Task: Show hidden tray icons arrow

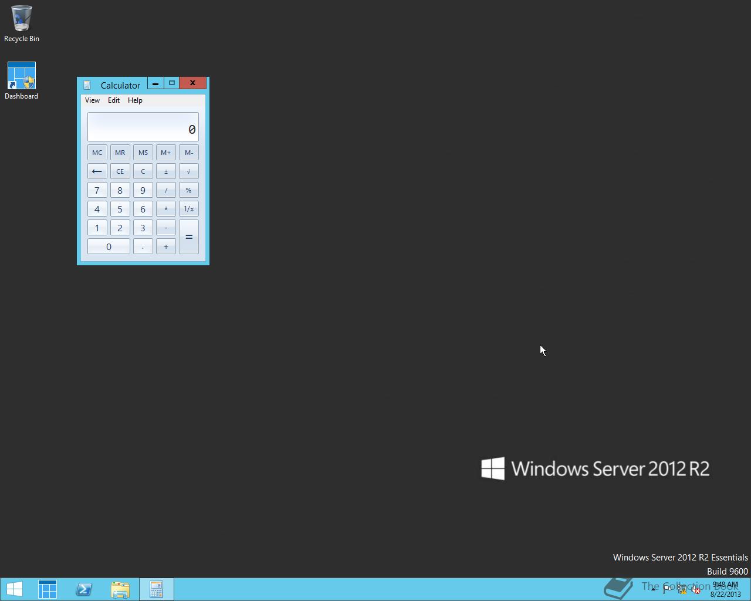Action: pos(653,589)
